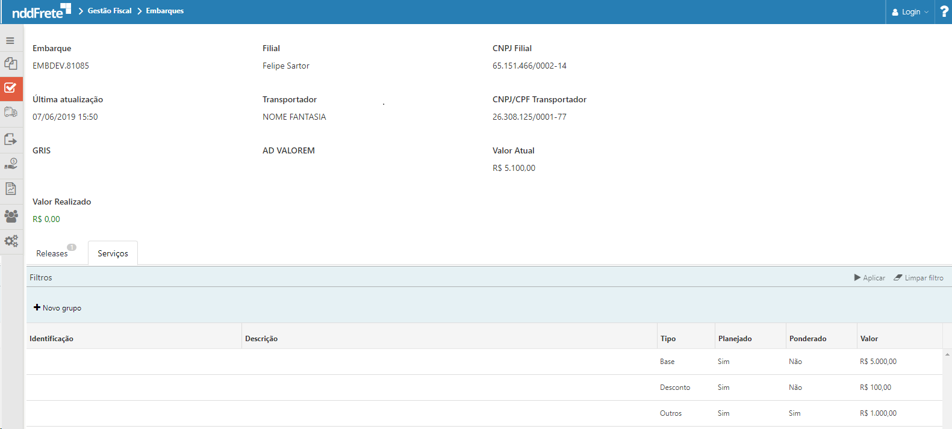This screenshot has width=952, height=429.
Task: Open the truck transport sidebar icon
Action: coord(11,113)
